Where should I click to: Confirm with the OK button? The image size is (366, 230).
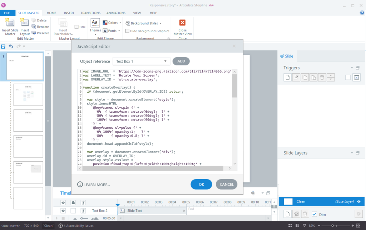click(x=202, y=184)
